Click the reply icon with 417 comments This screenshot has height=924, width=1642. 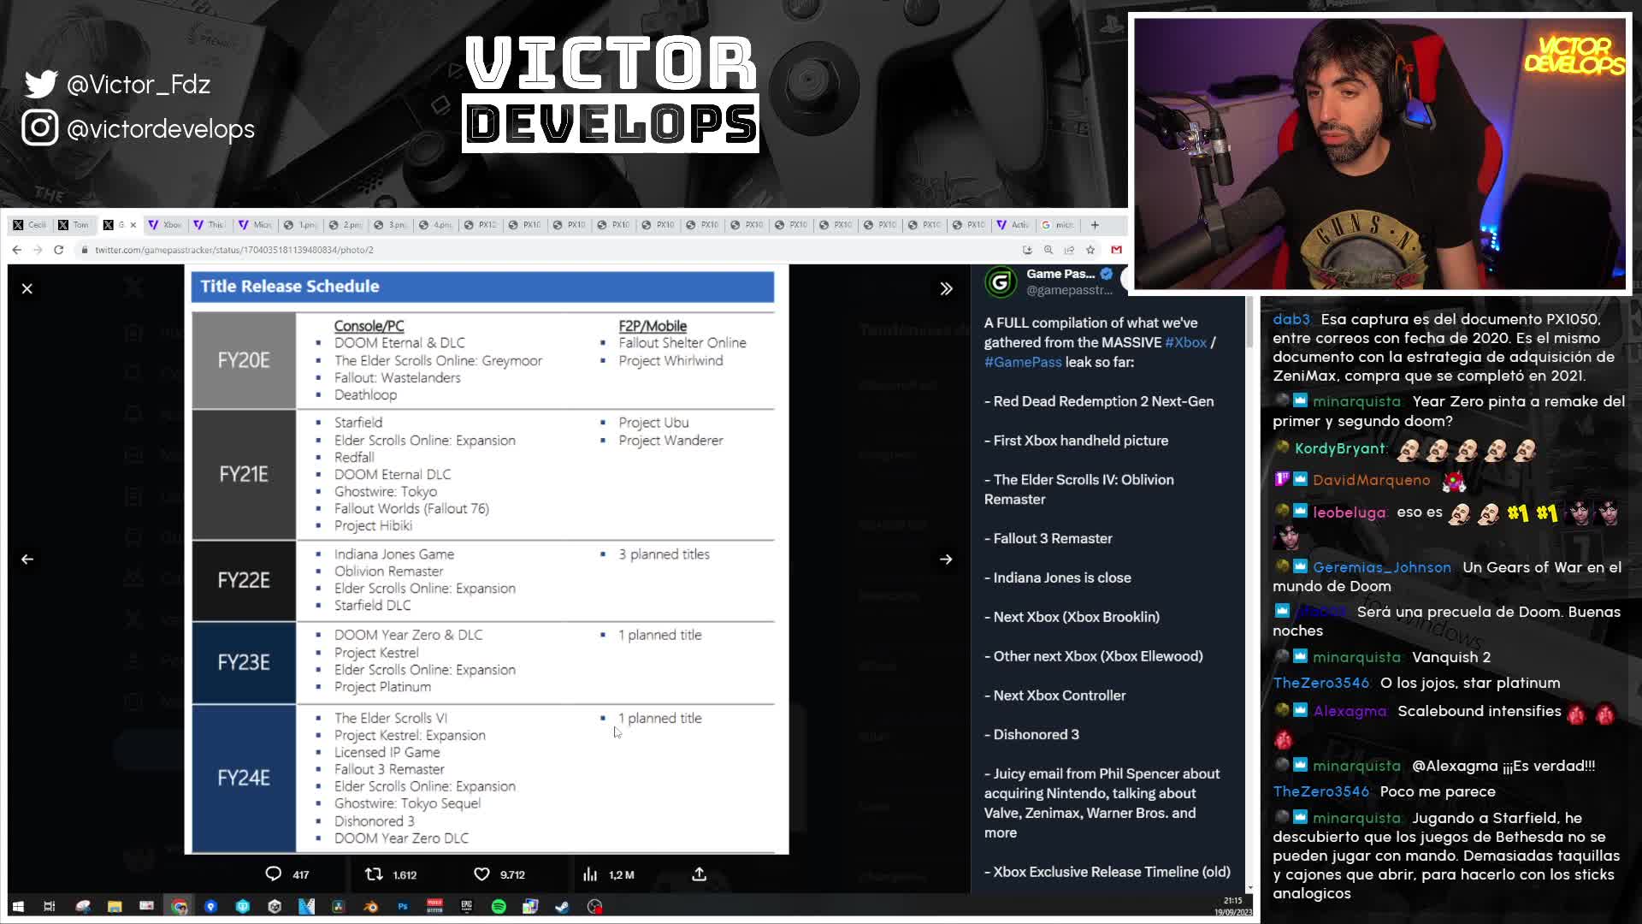coord(273,874)
